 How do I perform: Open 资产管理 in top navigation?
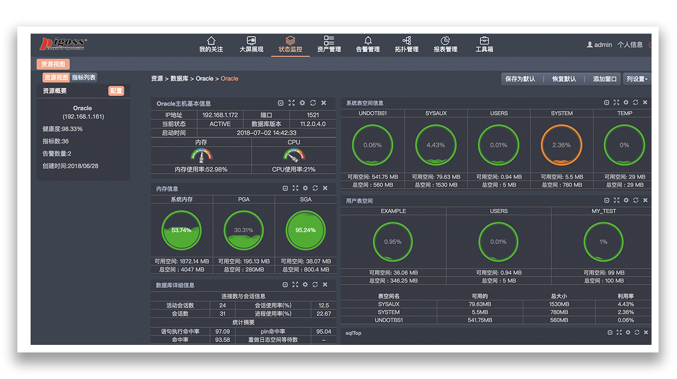329,44
